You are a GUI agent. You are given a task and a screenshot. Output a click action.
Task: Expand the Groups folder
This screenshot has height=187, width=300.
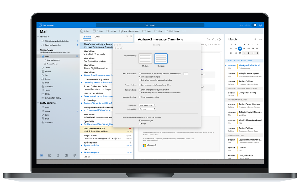click(x=40, y=79)
